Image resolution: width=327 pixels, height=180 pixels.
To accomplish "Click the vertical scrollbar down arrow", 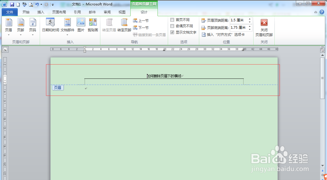I will tap(322, 166).
